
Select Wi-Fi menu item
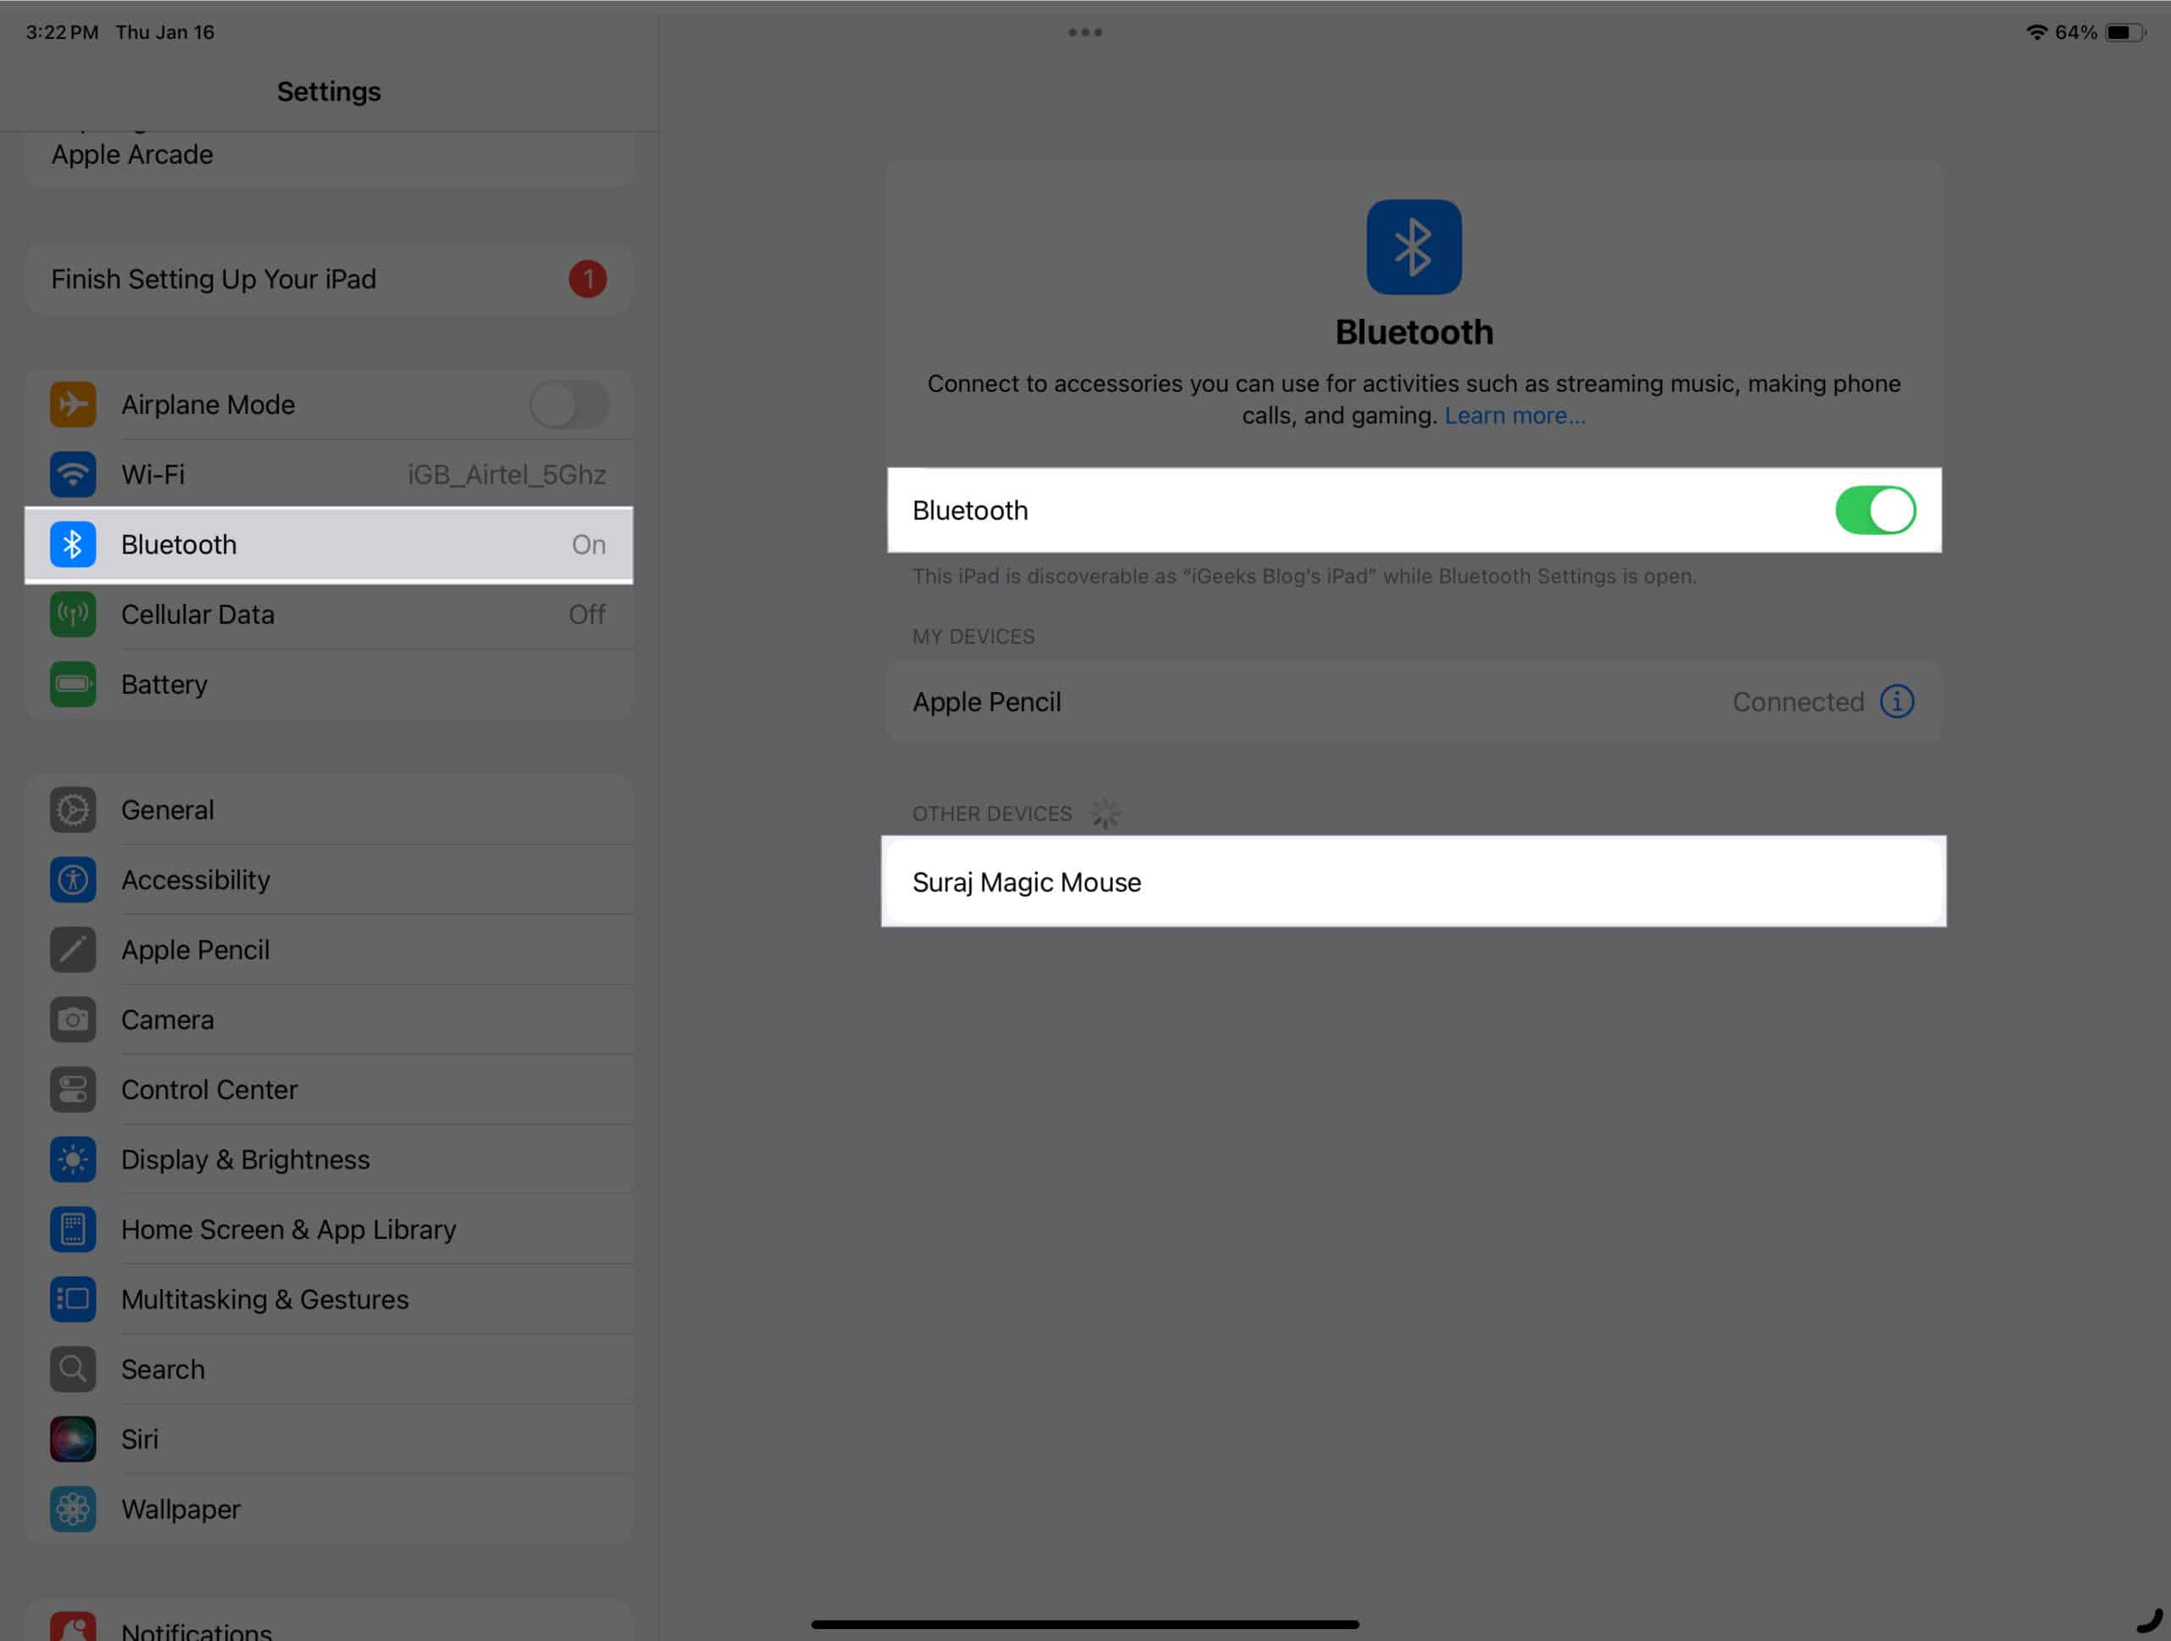(329, 474)
